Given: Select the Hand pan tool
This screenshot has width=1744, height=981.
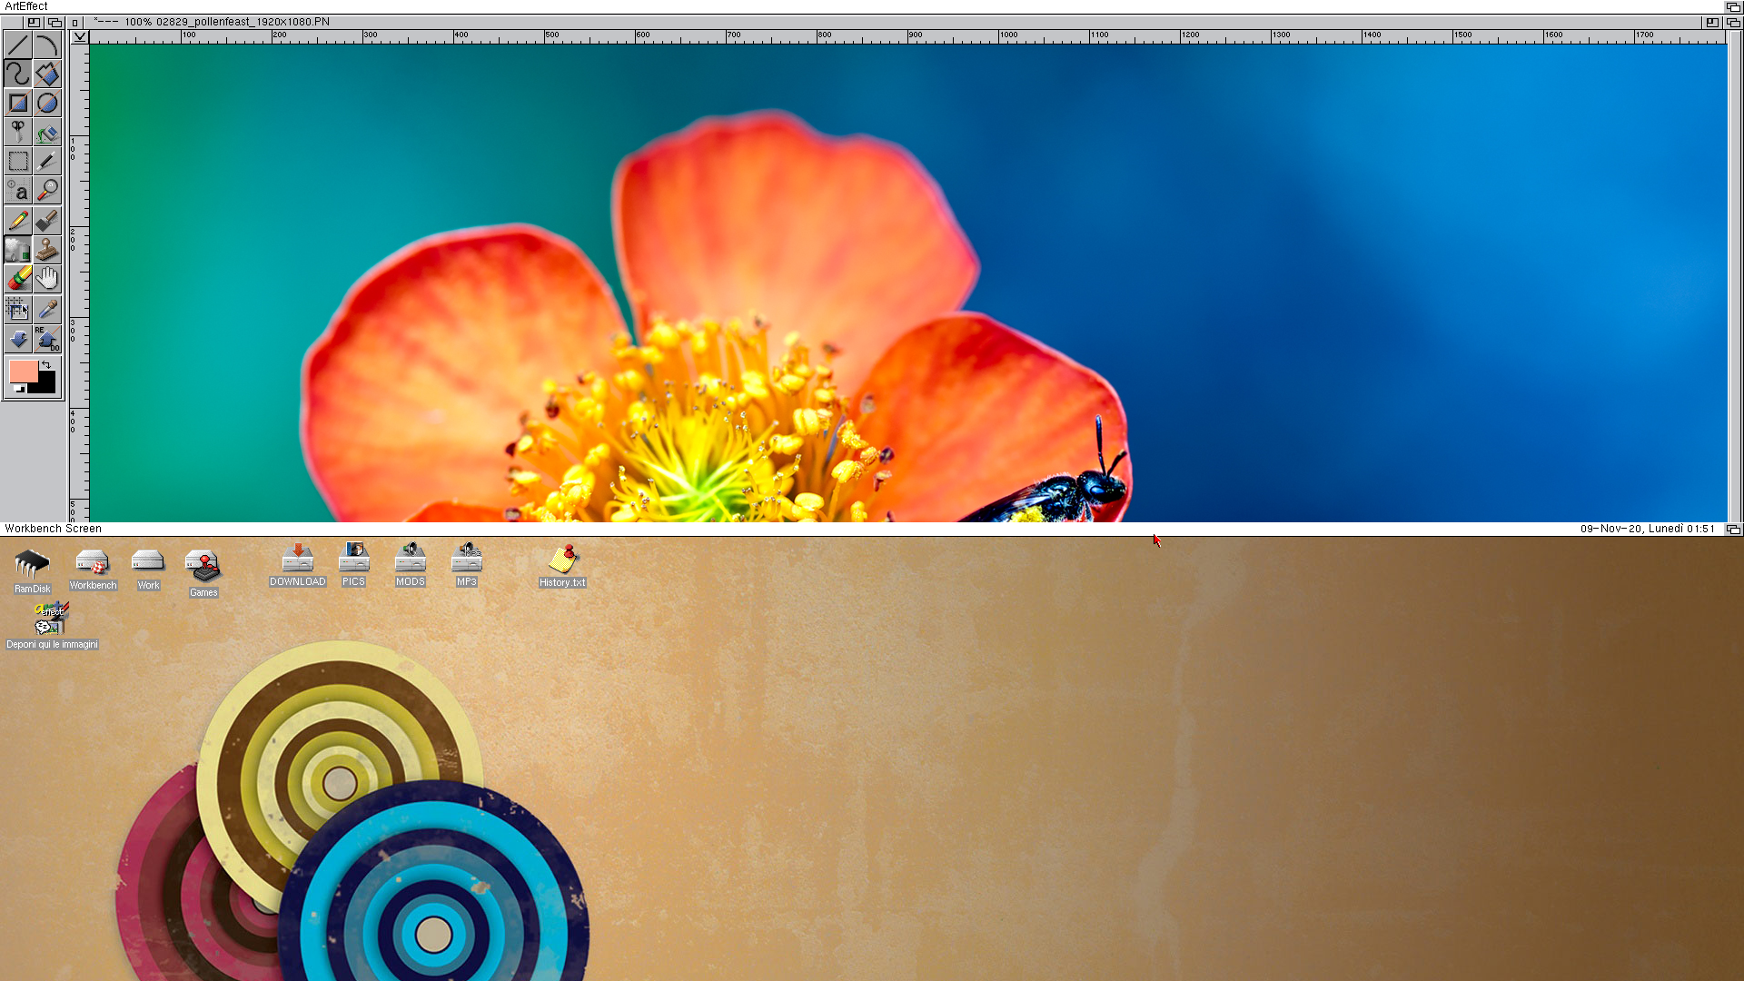Looking at the screenshot, I should coord(47,279).
